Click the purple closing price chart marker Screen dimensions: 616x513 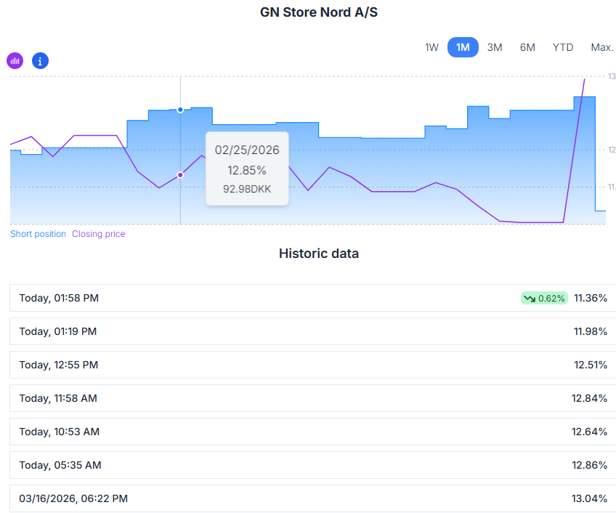180,175
